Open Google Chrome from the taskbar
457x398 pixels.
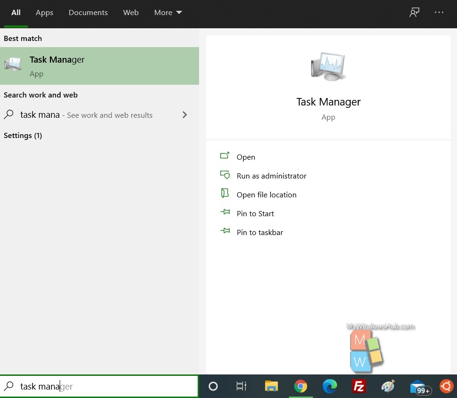[300, 386]
